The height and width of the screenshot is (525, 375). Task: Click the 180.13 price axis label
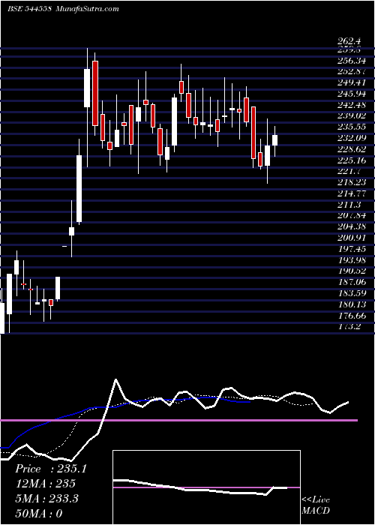click(x=352, y=304)
